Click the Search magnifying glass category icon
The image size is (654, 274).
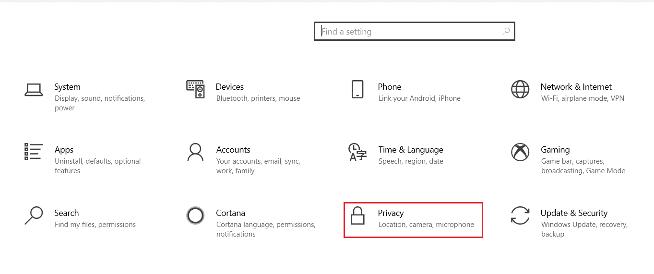pyautogui.click(x=33, y=215)
